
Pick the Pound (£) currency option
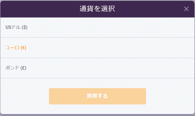16,68
